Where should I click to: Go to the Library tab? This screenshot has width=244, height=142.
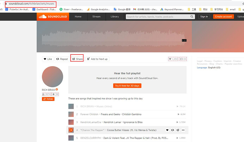(115, 17)
